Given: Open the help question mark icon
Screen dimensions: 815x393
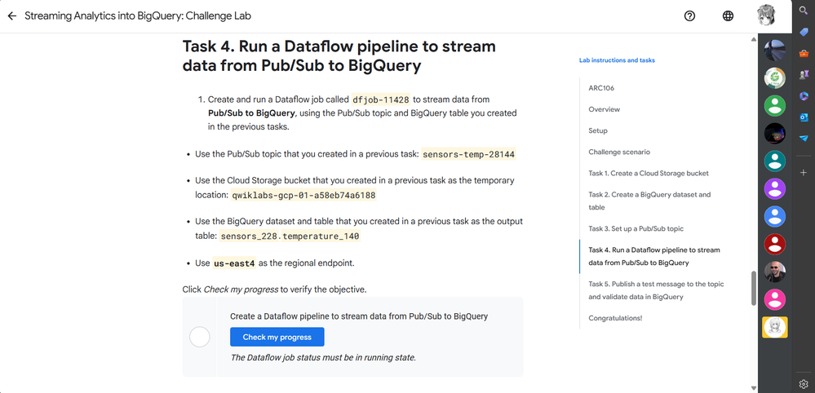Looking at the screenshot, I should pyautogui.click(x=689, y=16).
